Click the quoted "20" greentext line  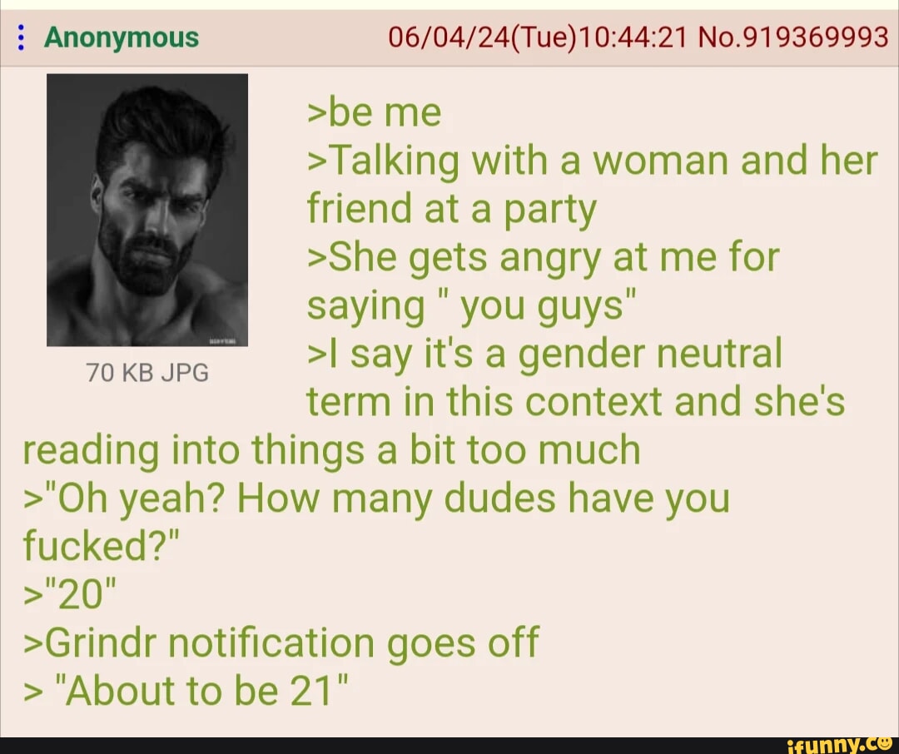(70, 594)
